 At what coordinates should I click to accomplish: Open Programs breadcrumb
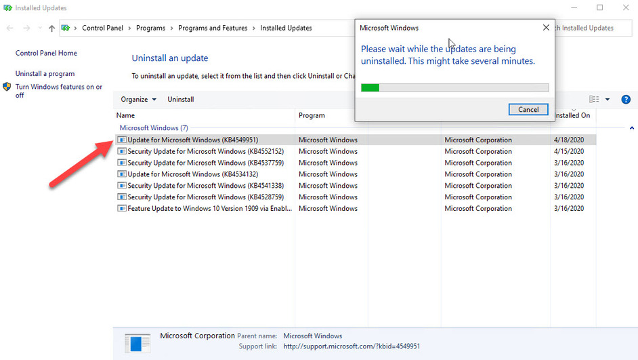(150, 28)
